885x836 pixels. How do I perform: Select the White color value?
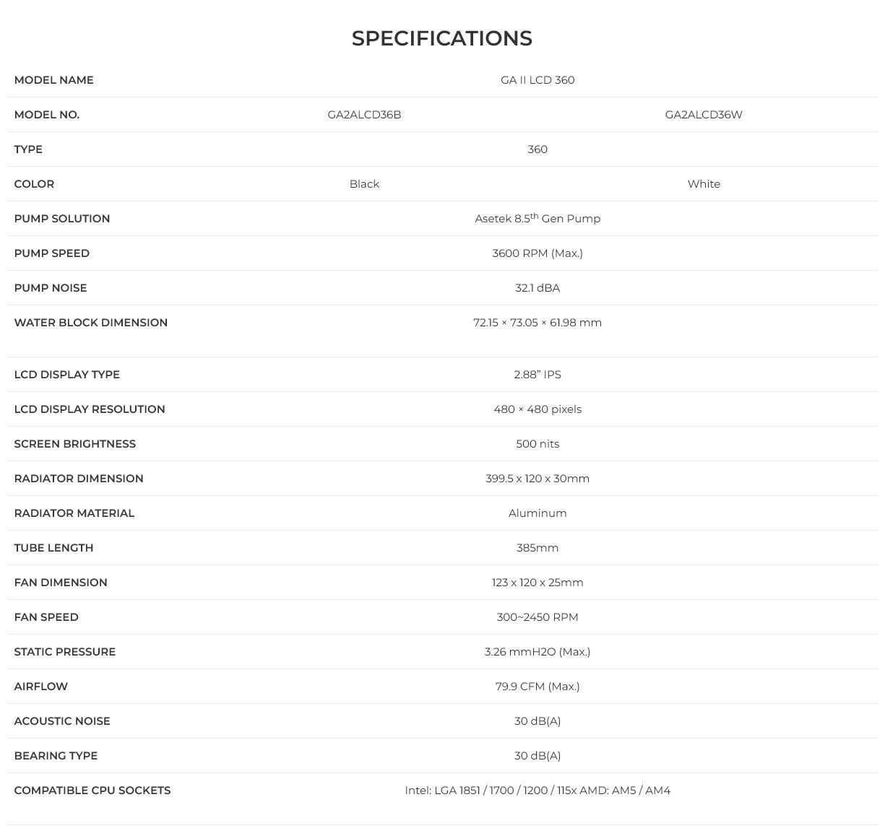coord(704,184)
